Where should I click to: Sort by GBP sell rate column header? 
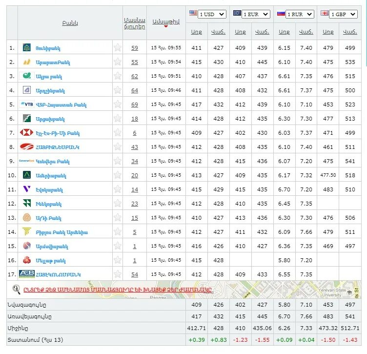coord(350,32)
